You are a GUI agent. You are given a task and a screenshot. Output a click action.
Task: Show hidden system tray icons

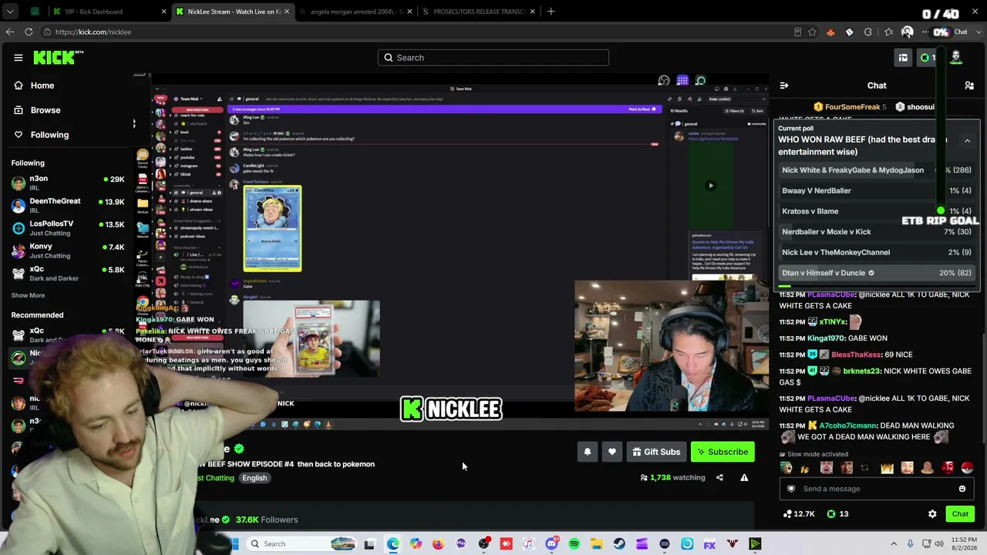click(894, 544)
